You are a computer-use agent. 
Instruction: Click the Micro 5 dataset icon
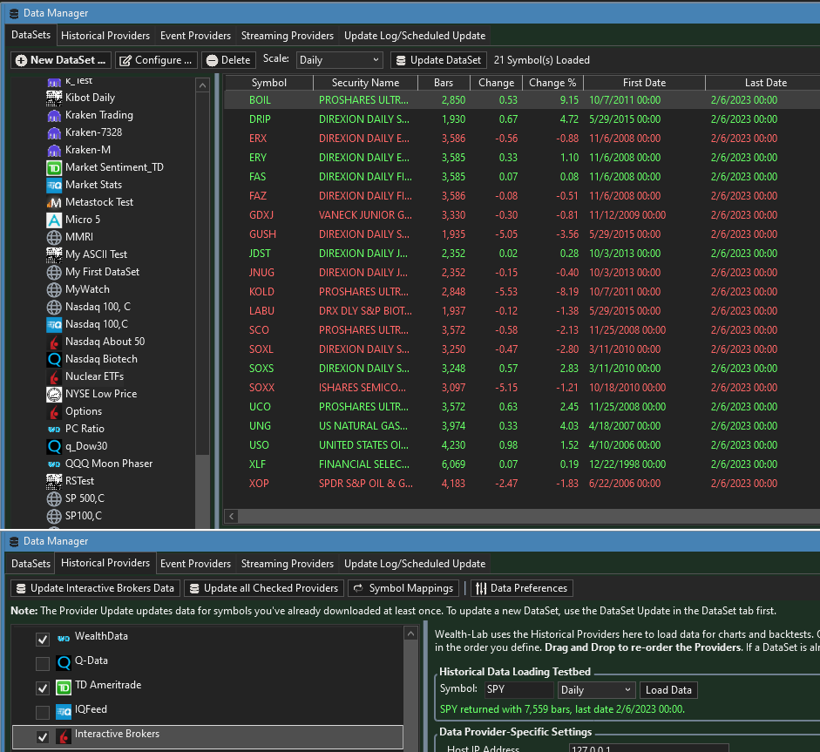[54, 220]
